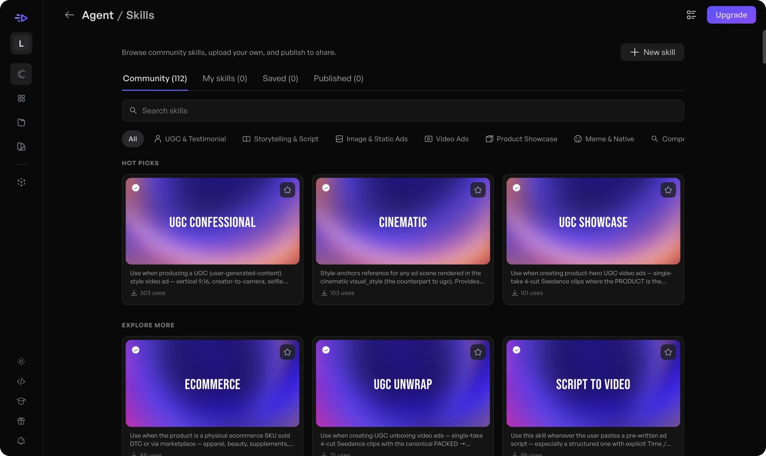Star the UGC Confessional skill
The width and height of the screenshot is (766, 456).
pos(287,190)
